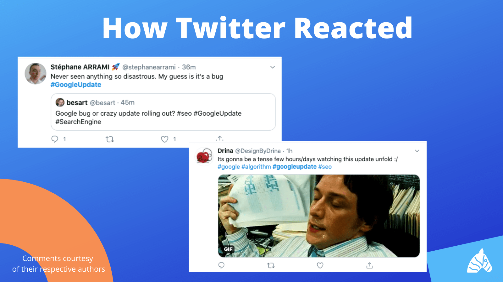
Task: Open Drina's profile avatar
Action: click(x=204, y=156)
